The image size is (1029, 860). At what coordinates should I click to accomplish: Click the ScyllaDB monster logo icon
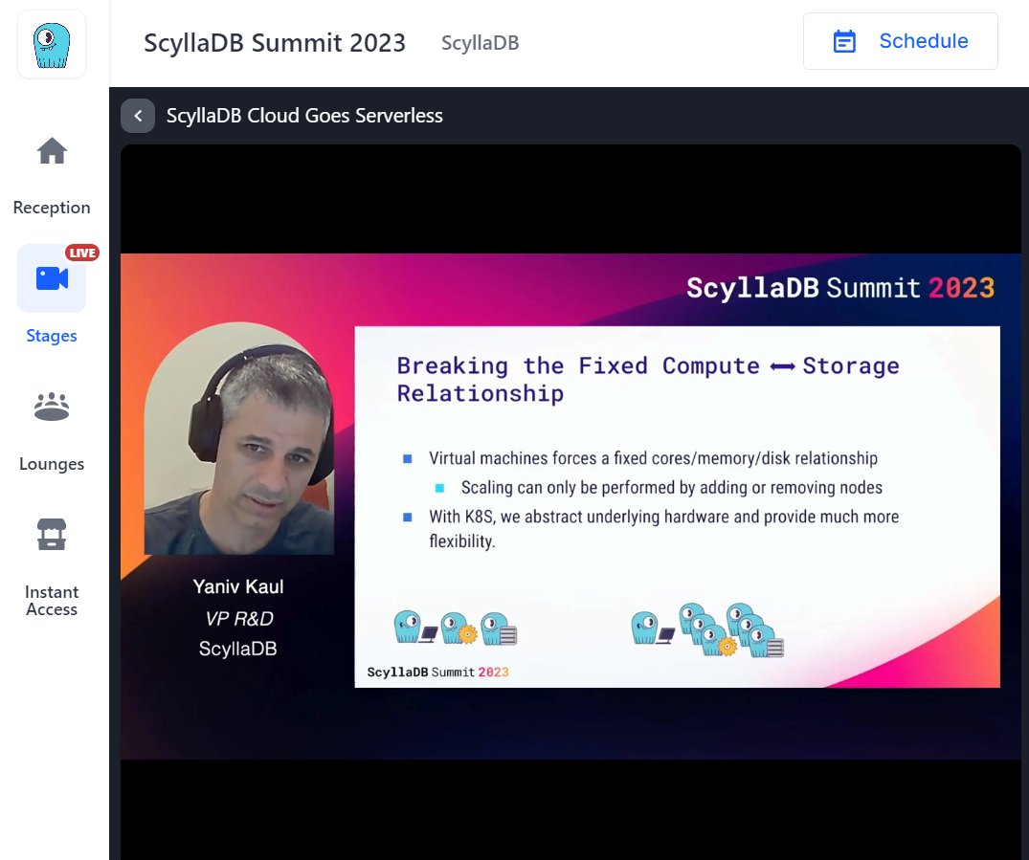click(52, 45)
